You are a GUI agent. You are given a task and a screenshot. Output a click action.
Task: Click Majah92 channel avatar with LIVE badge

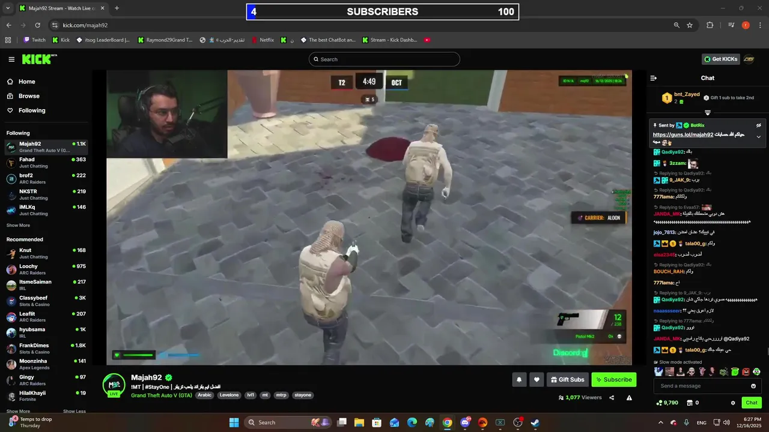coord(114,385)
